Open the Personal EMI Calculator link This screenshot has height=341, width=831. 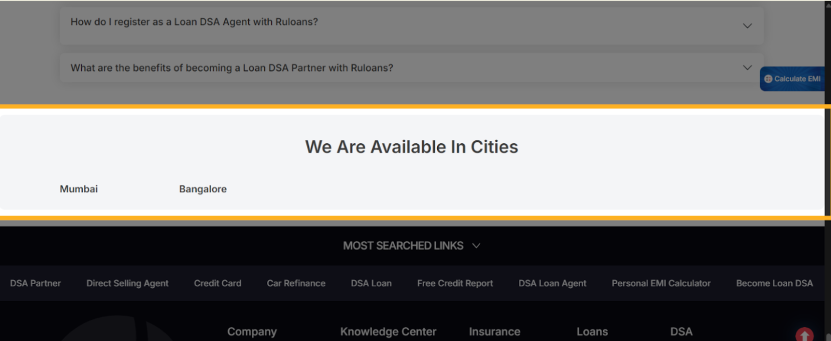pos(661,284)
